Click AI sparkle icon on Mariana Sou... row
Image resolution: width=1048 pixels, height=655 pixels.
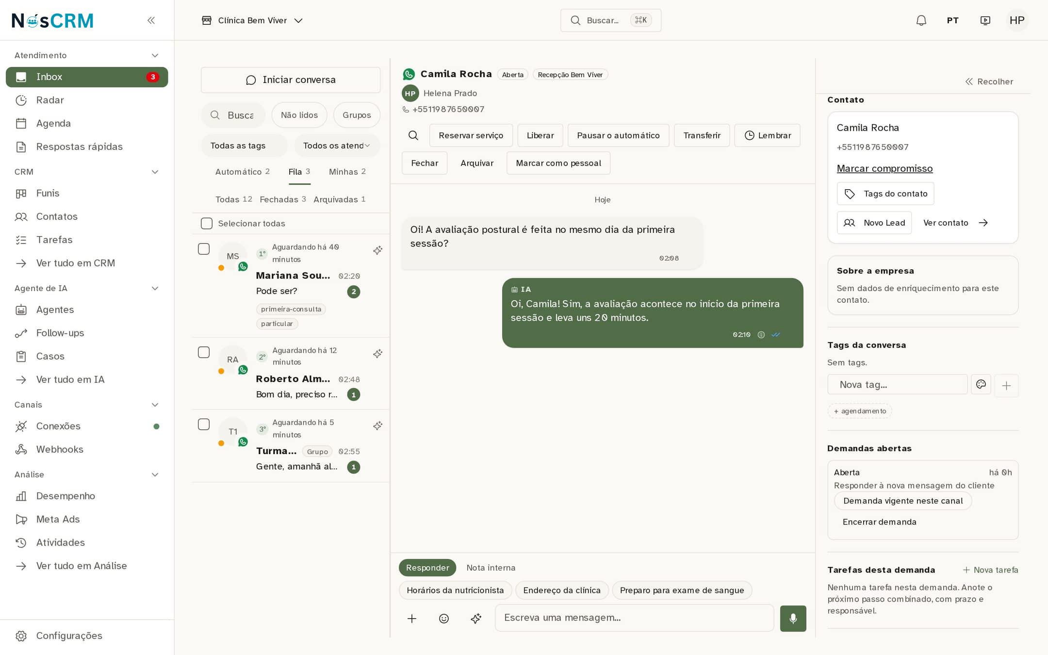pyautogui.click(x=377, y=250)
